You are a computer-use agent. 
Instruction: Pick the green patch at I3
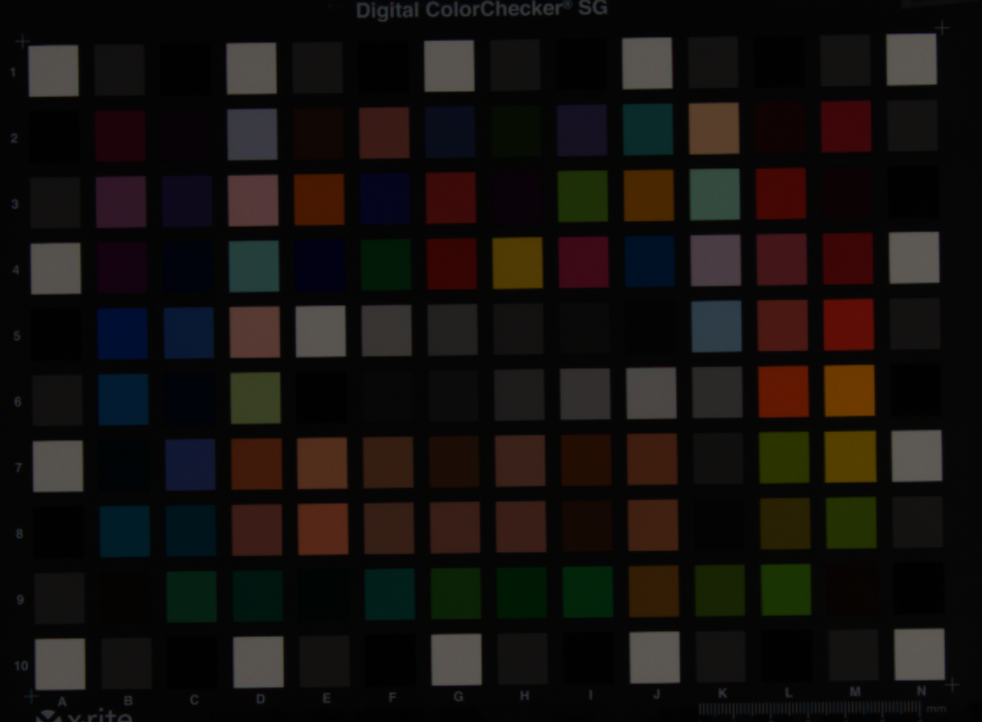click(582, 195)
